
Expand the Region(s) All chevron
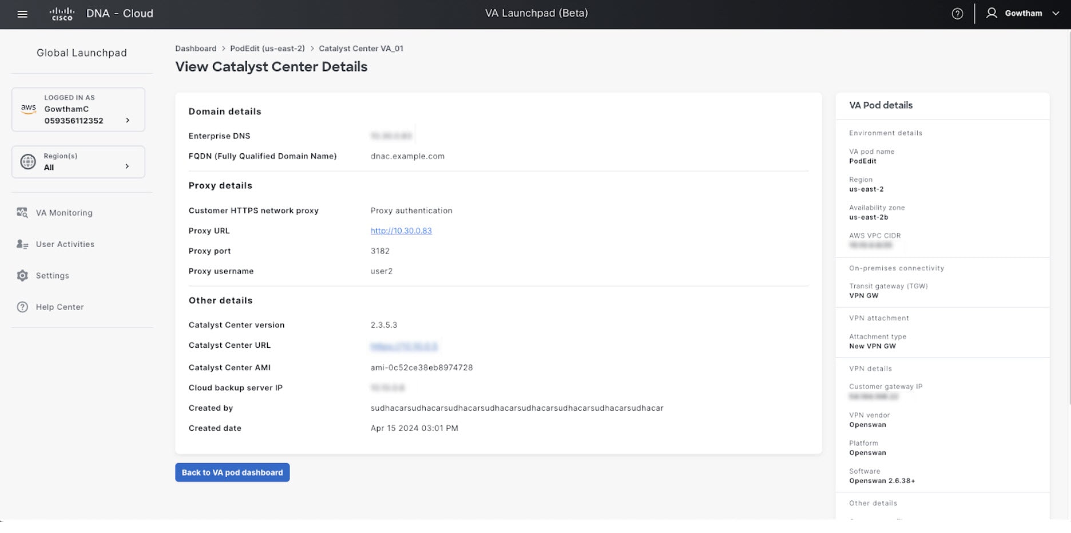click(x=127, y=166)
